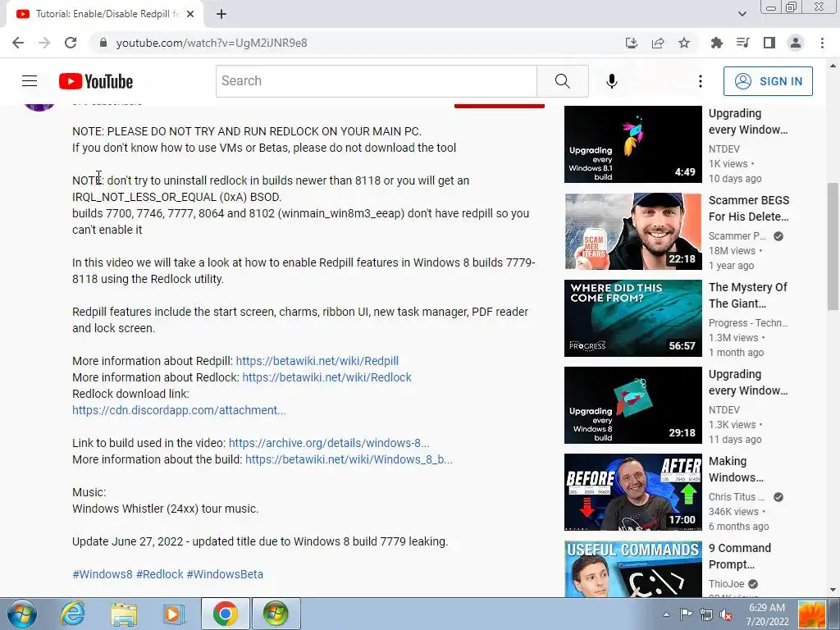Open the Chrome profile avatar
The image size is (840, 630).
pos(796,43)
